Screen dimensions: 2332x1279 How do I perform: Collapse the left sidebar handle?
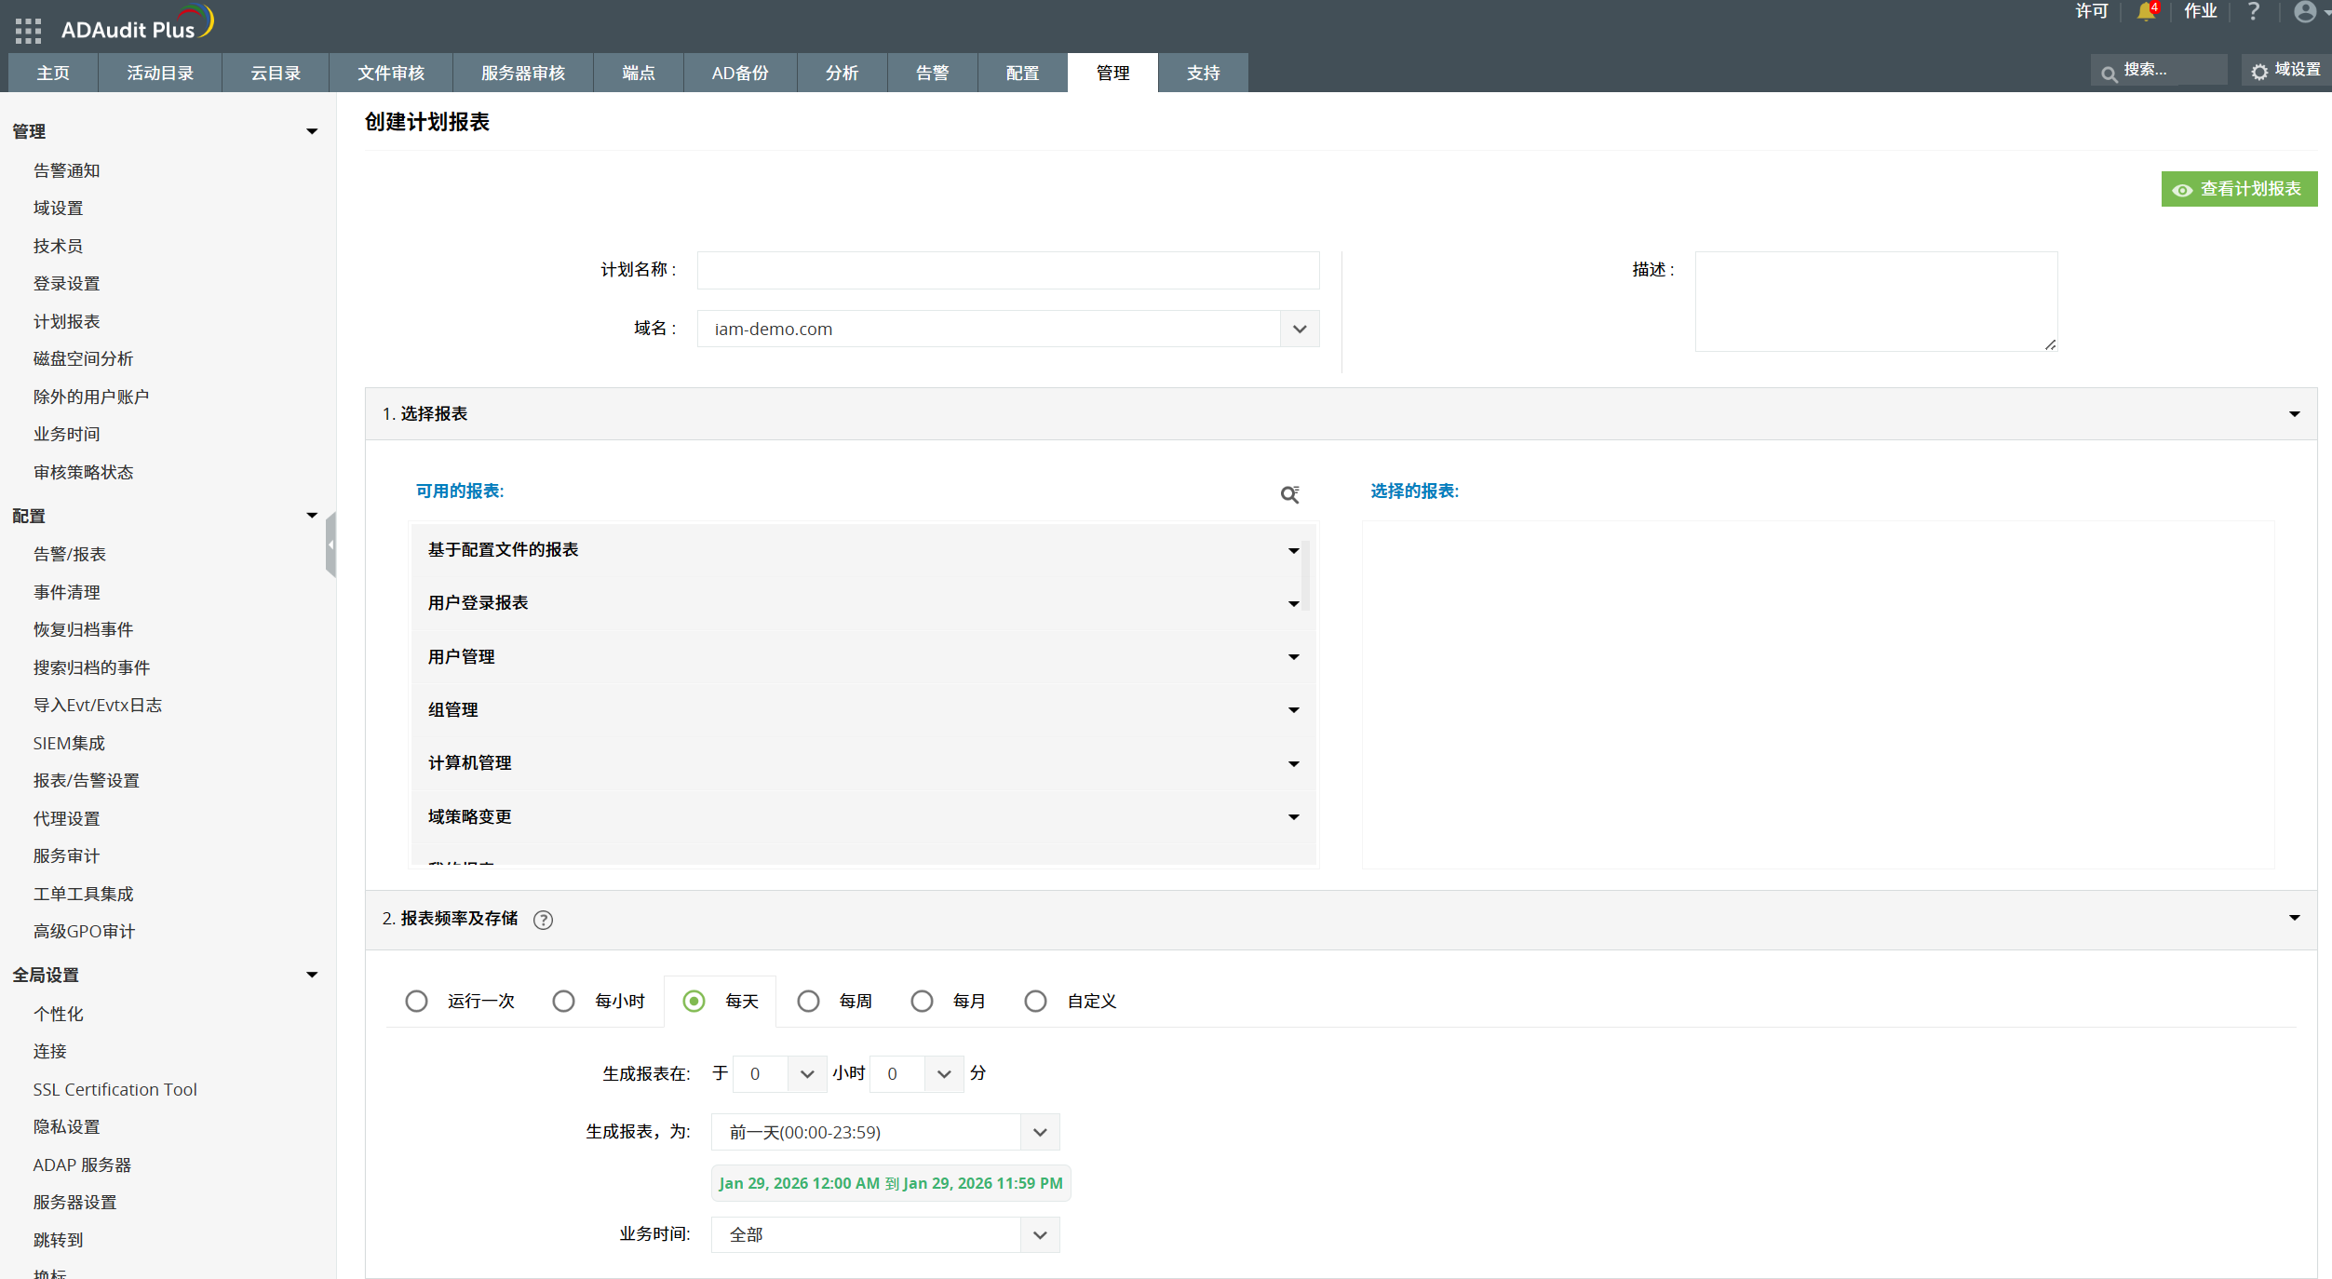[x=330, y=545]
